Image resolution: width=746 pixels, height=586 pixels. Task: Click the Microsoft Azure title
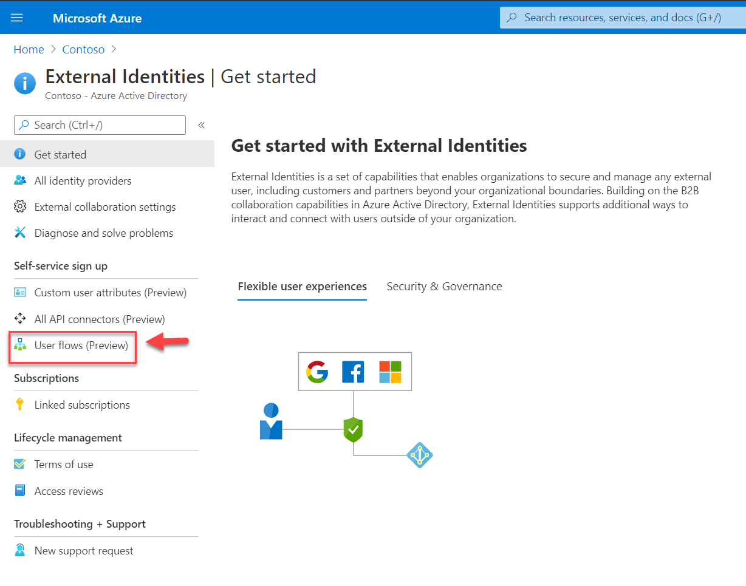click(97, 18)
